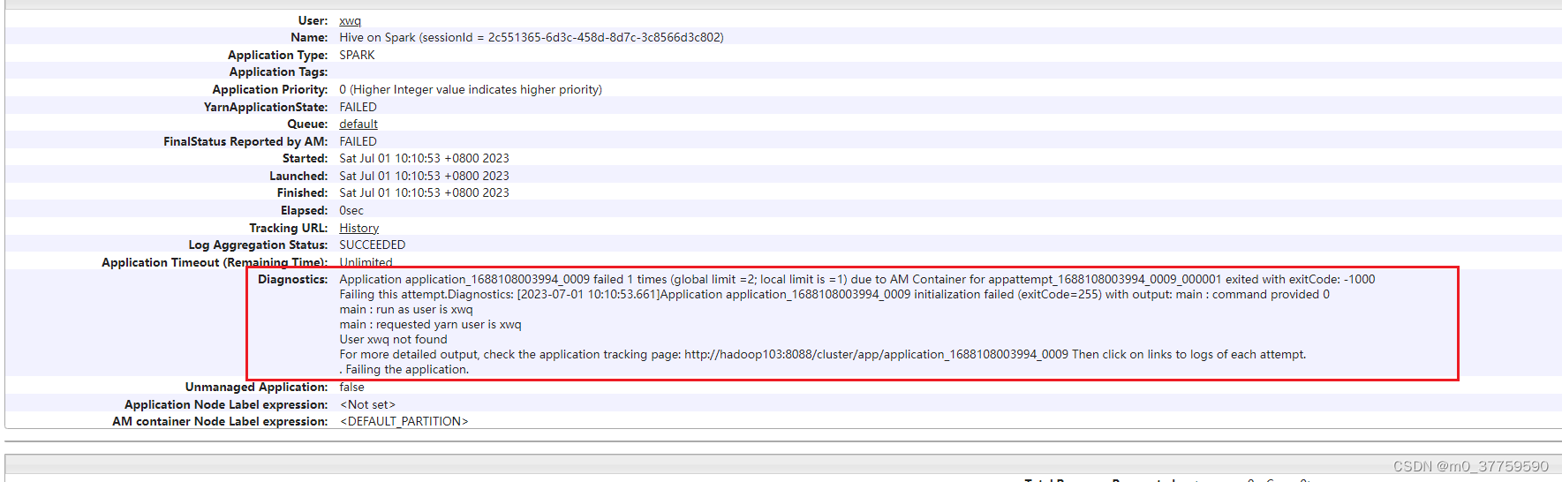Image resolution: width=1562 pixels, height=482 pixels.
Task: Select the hadoop103:8088 tracking page URL text
Action: (876, 355)
